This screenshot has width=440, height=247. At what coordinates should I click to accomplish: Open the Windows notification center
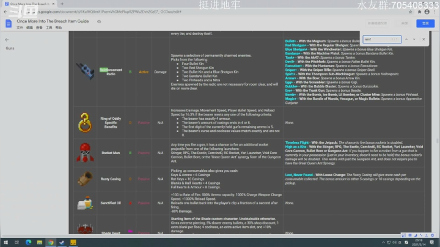432,243
